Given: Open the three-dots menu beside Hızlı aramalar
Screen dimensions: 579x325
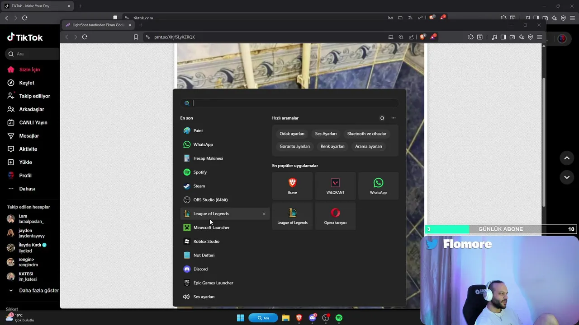Looking at the screenshot, I should pyautogui.click(x=394, y=118).
